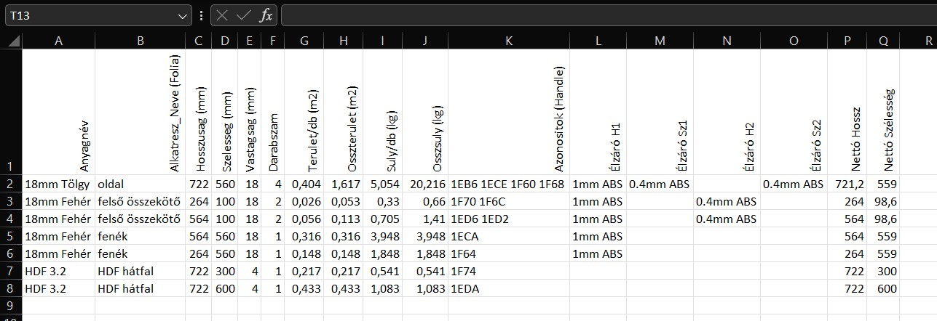Open the Insert Function fx dialog
This screenshot has width=937, height=321.
tap(266, 15)
